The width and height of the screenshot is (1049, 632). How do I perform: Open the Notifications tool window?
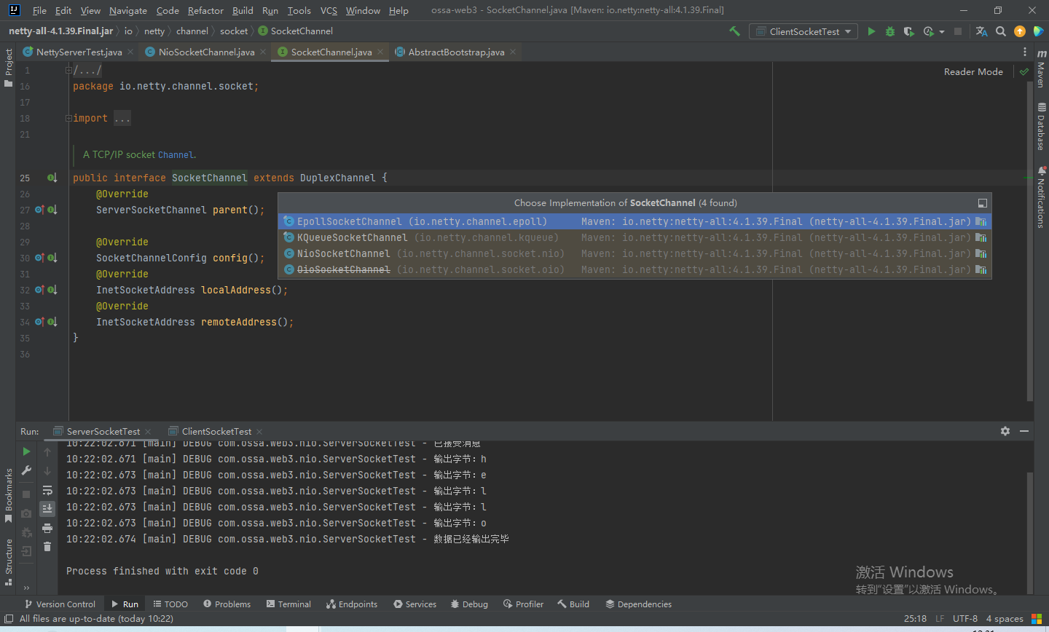(x=1041, y=197)
